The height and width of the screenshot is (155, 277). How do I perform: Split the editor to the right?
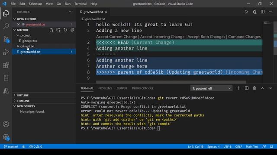click(263, 12)
